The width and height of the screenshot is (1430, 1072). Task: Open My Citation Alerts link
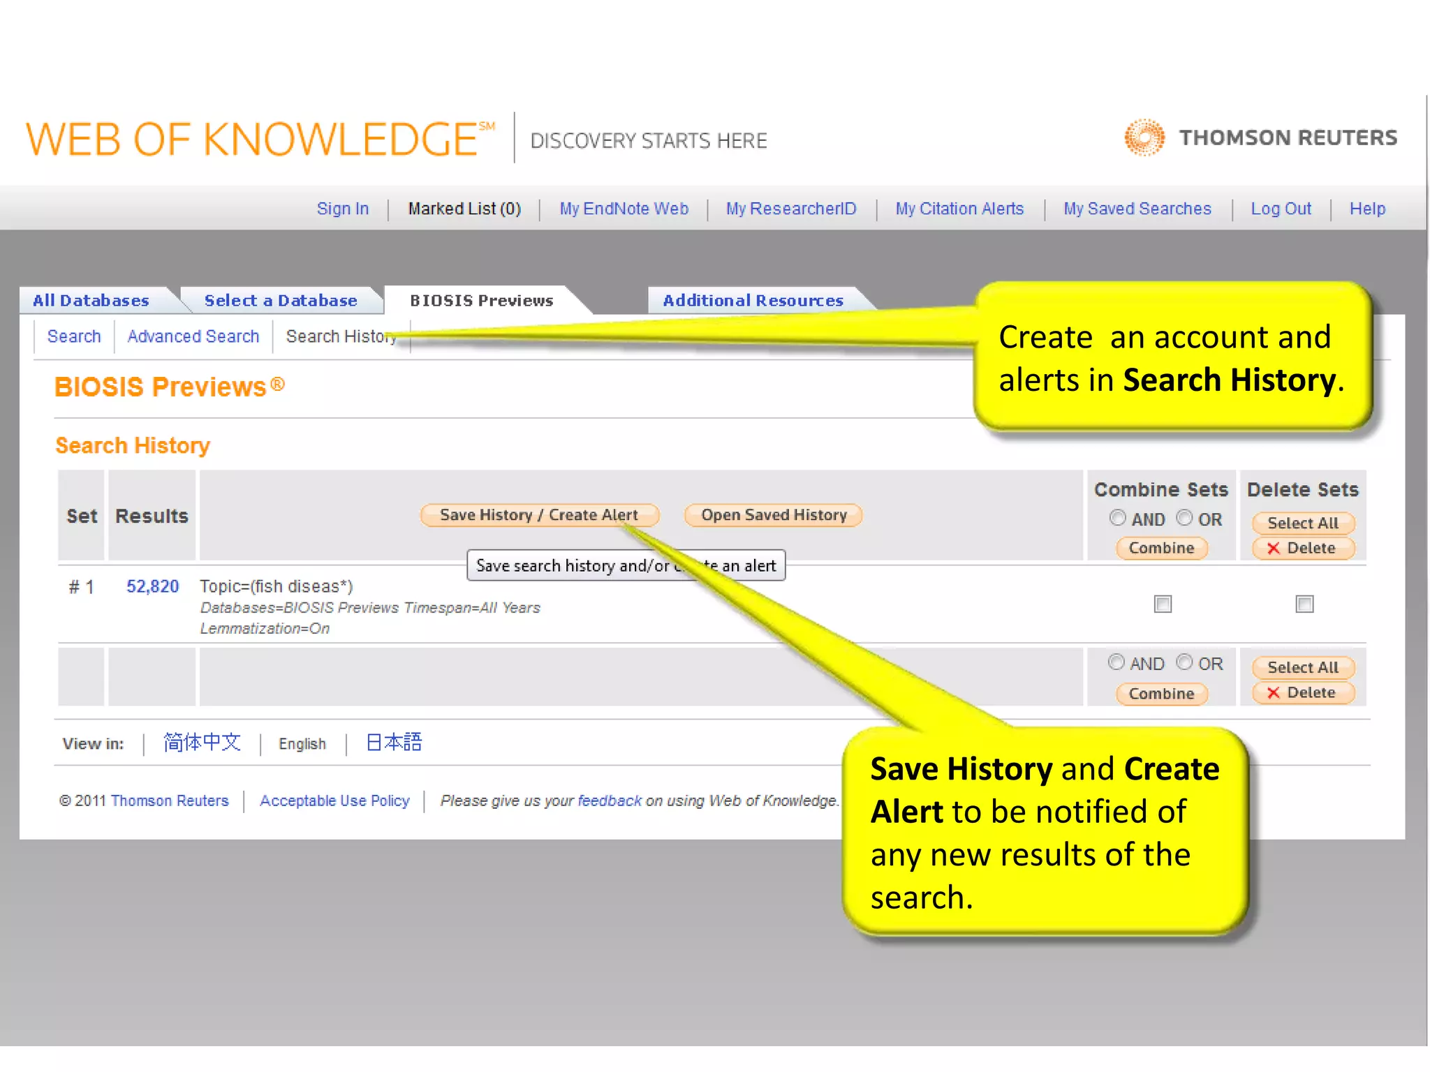tap(959, 209)
